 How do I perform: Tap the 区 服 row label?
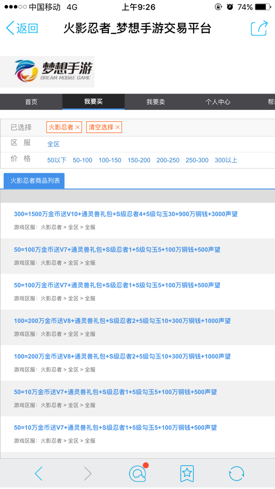pyautogui.click(x=21, y=143)
